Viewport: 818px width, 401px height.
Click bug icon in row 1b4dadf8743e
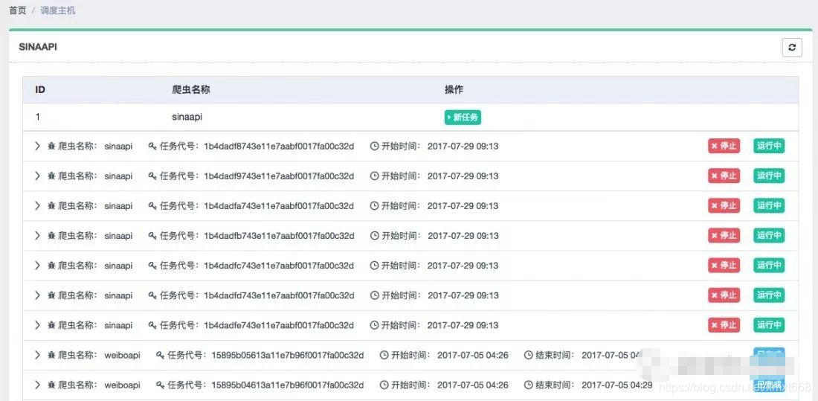pos(51,147)
